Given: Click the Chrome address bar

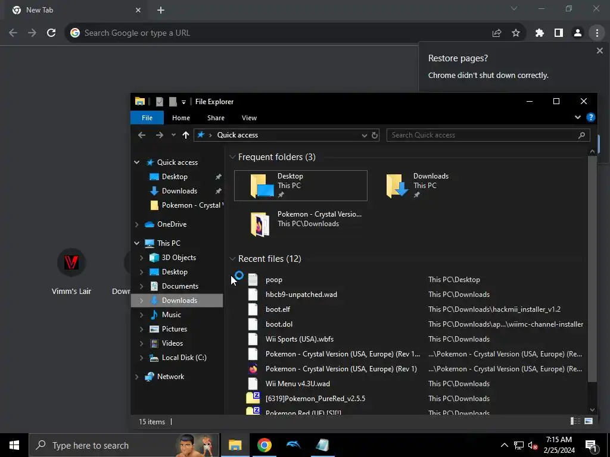Looking at the screenshot, I should point(280,33).
